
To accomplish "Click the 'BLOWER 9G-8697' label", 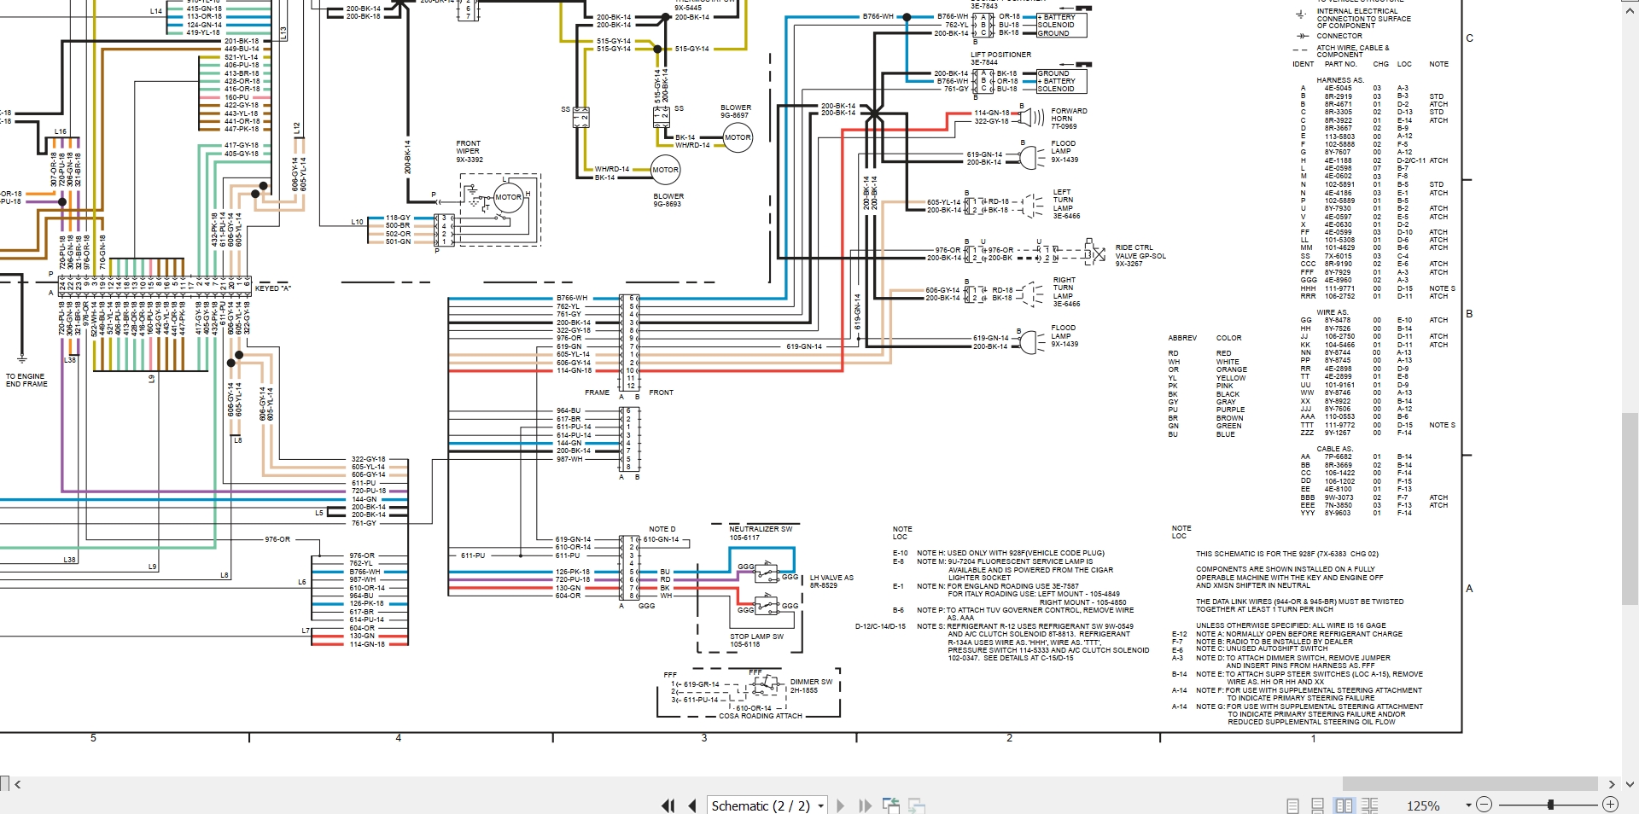I will pyautogui.click(x=735, y=112).
